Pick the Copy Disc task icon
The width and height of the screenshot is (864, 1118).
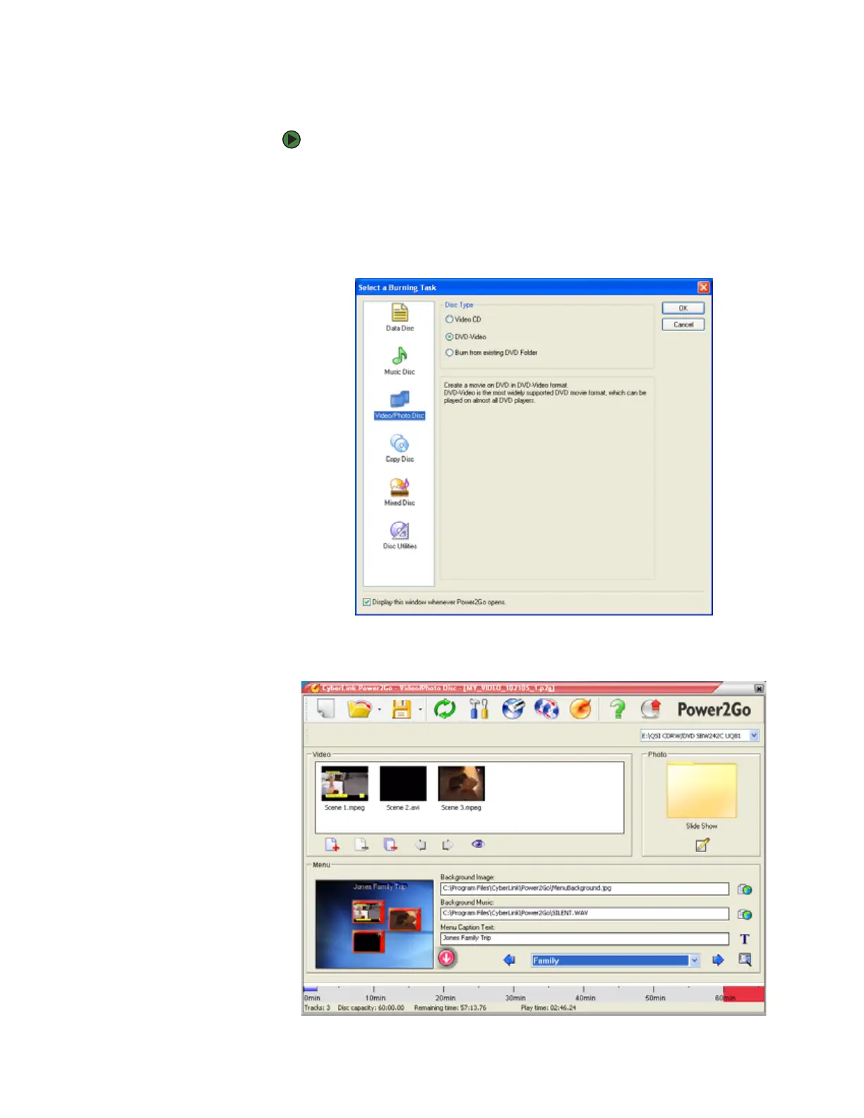click(x=400, y=448)
